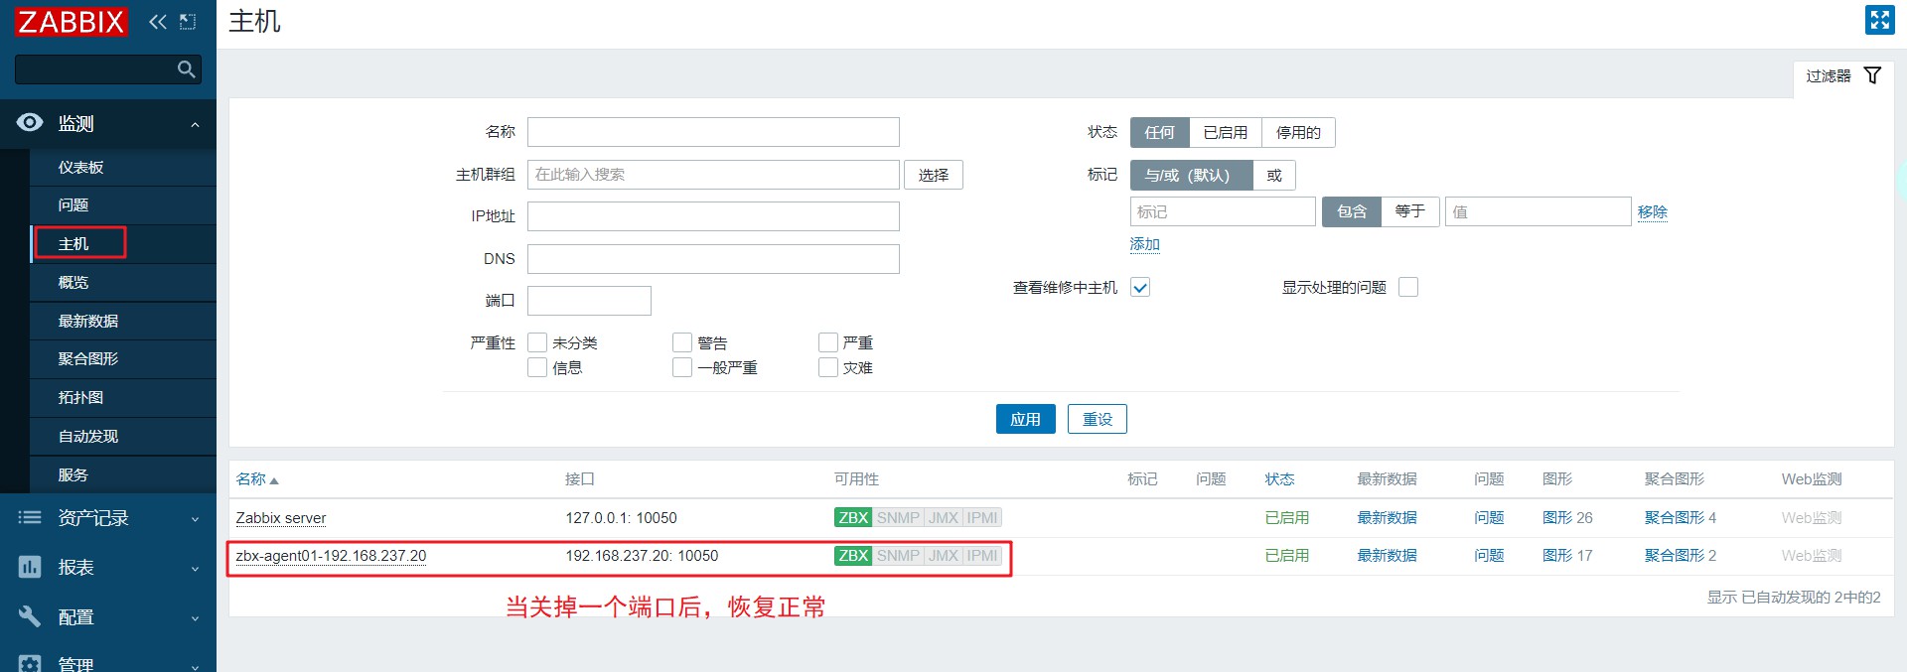Screen dimensions: 1907x672
Task: Click 选择 host group button
Action: (933, 175)
